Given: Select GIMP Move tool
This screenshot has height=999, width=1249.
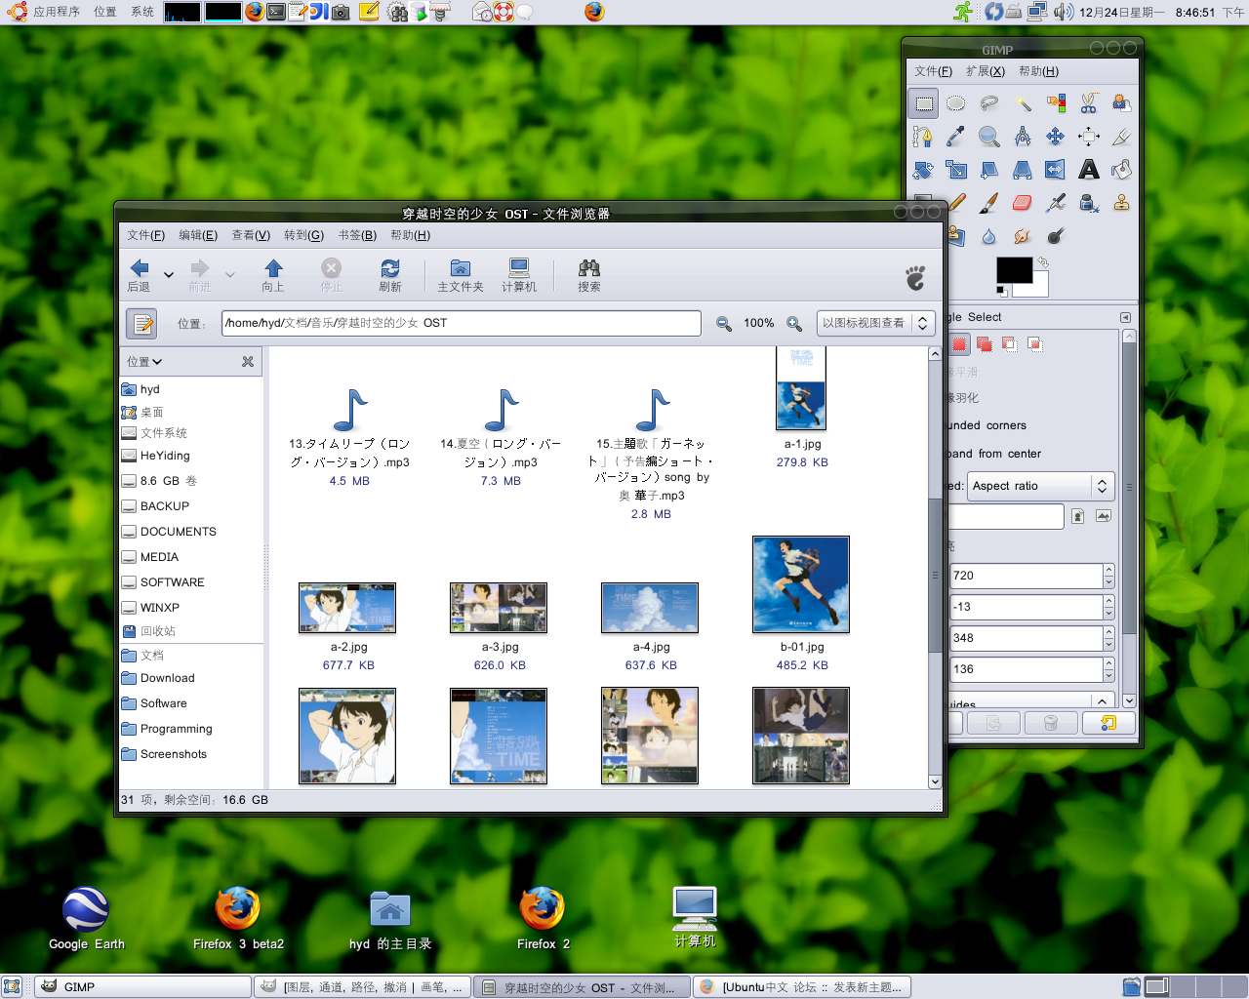Looking at the screenshot, I should point(1056,137).
